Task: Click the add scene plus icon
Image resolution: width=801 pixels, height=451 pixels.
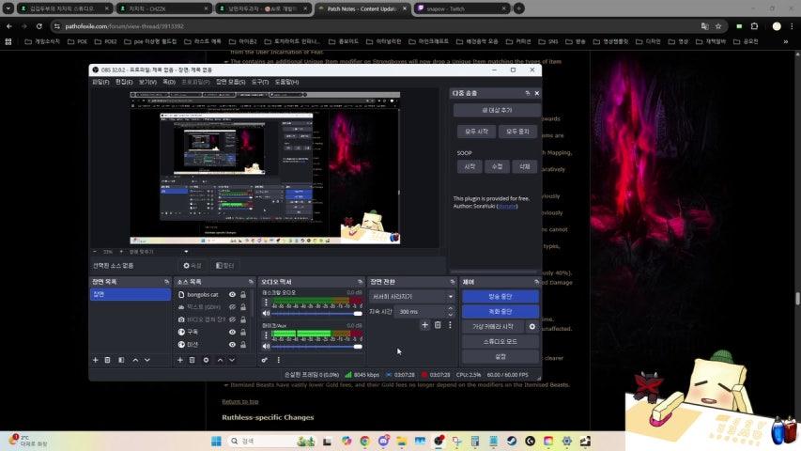Action: (95, 360)
